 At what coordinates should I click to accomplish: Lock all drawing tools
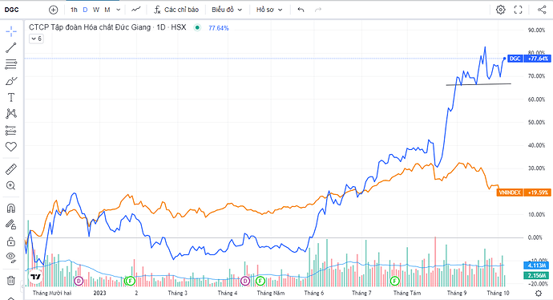11,241
